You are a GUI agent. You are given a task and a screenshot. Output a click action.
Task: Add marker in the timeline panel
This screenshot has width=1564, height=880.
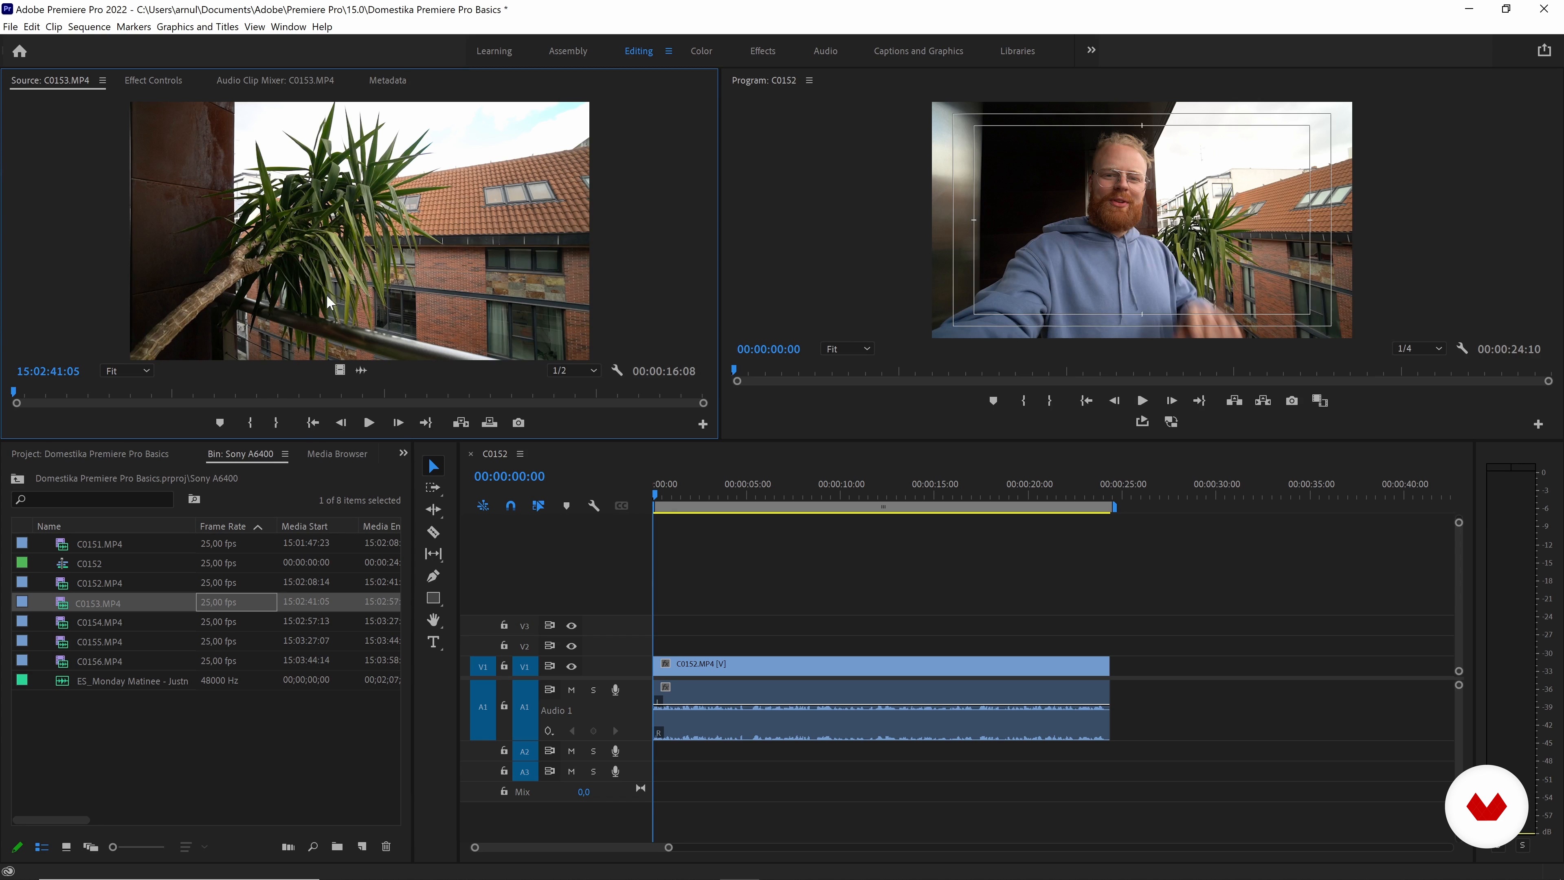tap(566, 506)
